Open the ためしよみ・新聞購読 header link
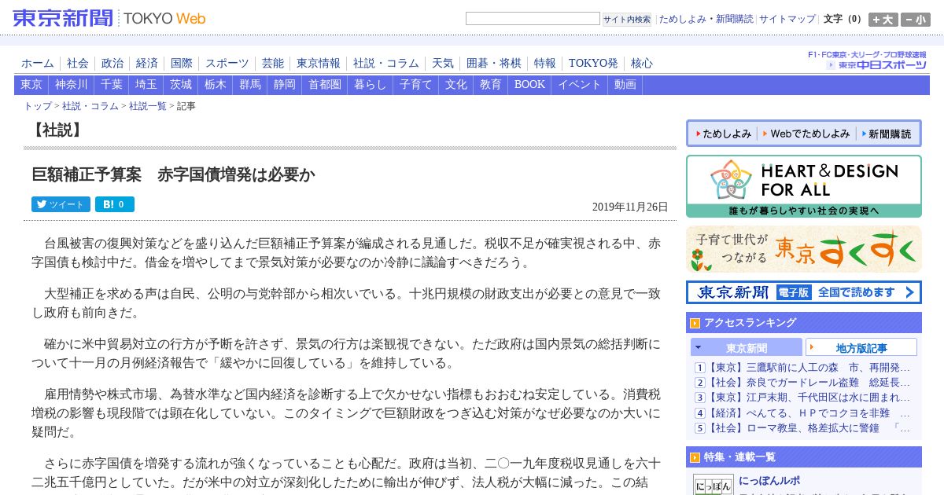The image size is (944, 495). (706, 19)
